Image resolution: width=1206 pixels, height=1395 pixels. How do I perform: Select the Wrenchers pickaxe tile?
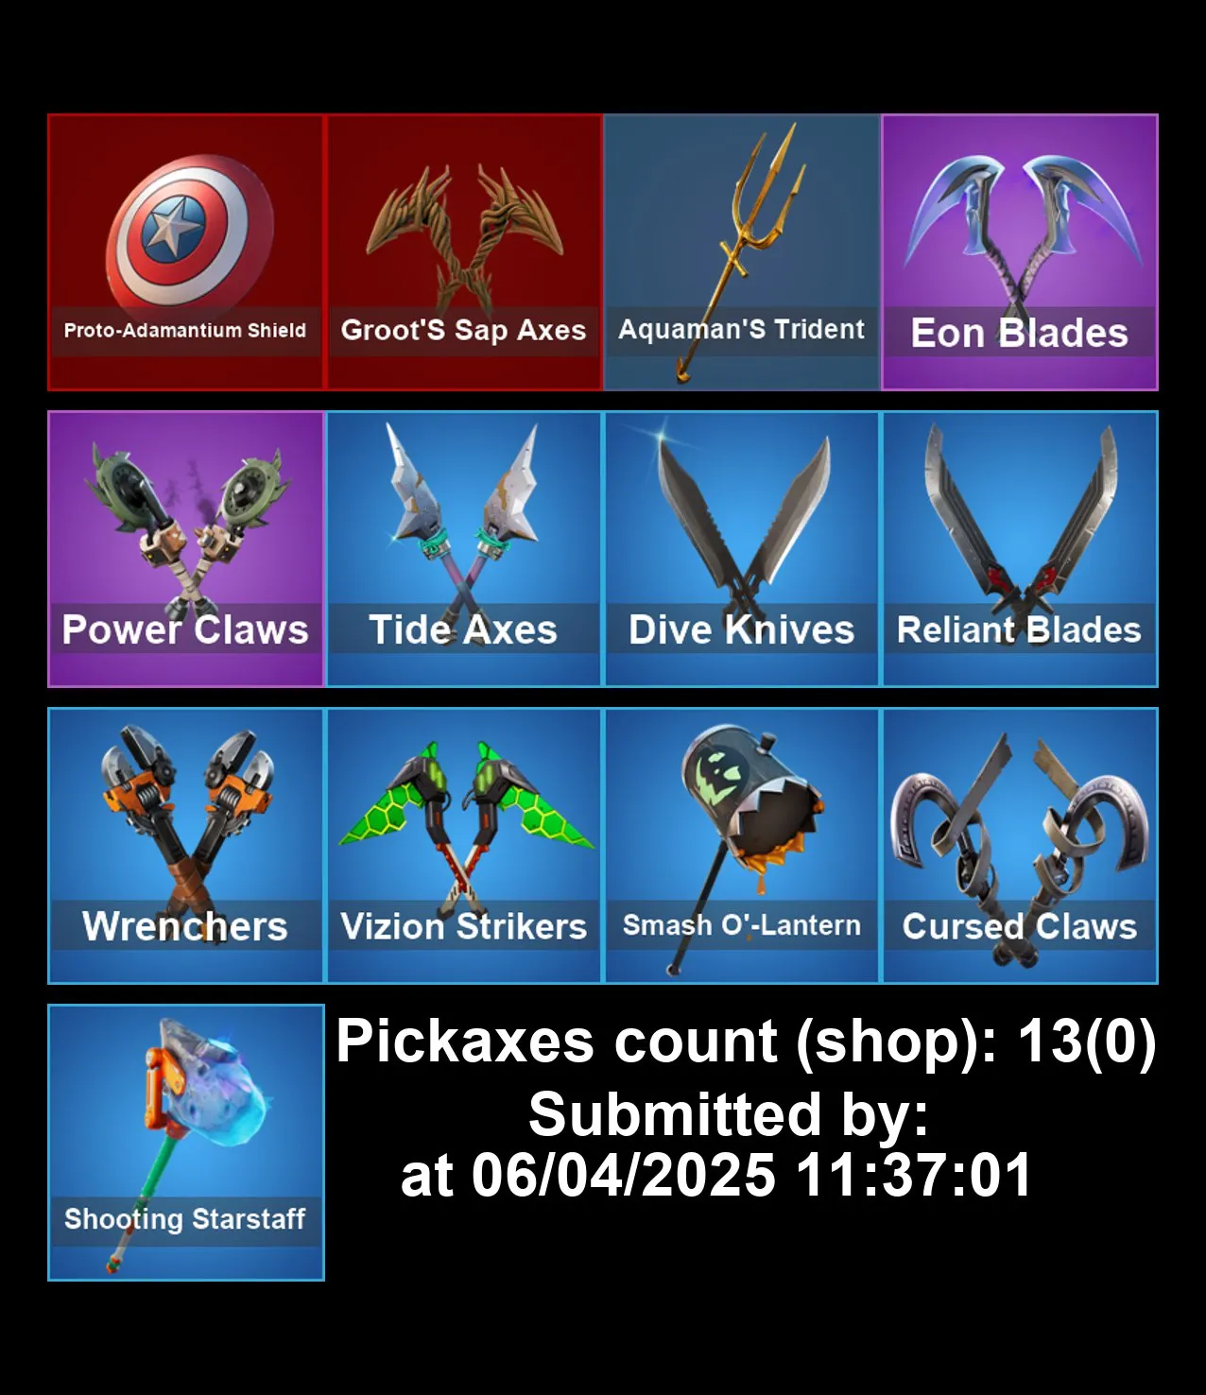[x=185, y=846]
